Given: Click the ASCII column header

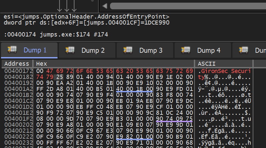Looking at the screenshot, I should click(206, 64).
